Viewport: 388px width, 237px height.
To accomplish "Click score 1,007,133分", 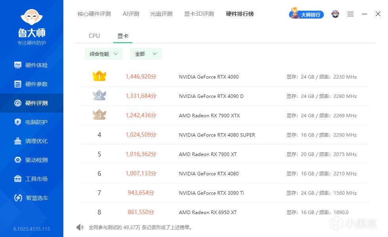I will point(141,173).
